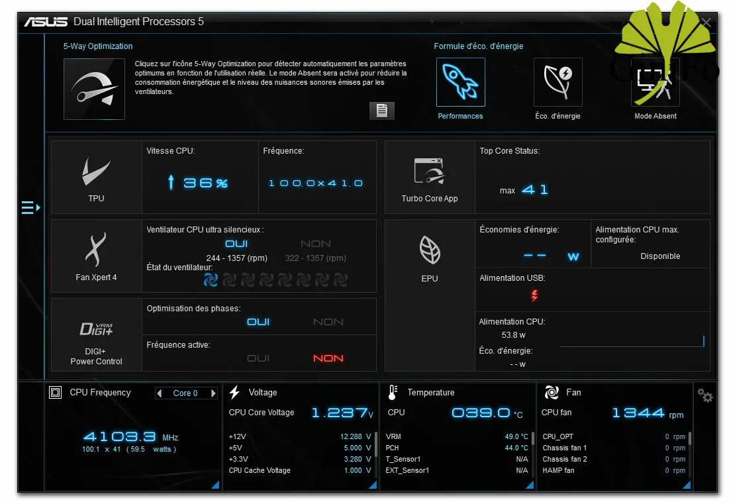
Task: Click the Temperature thermometer icon
Action: pos(393,393)
